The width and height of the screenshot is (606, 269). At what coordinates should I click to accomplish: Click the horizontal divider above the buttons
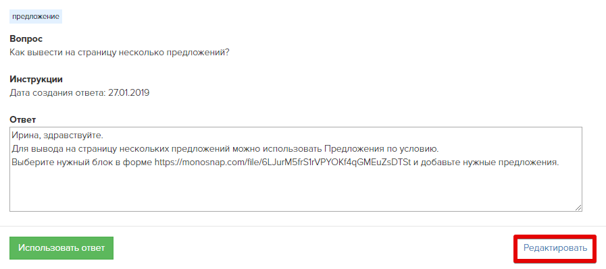point(303,226)
